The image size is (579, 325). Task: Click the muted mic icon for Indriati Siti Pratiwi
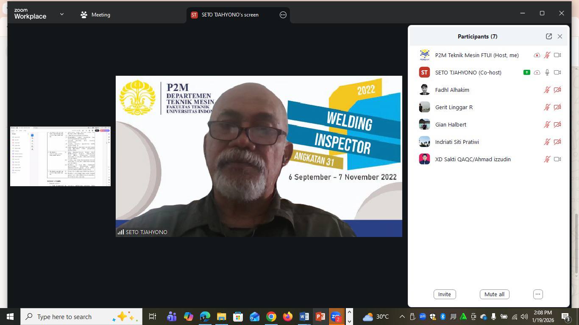click(547, 142)
